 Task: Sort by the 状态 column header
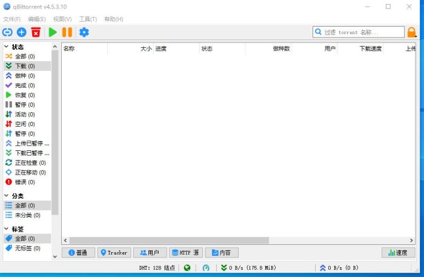222,48
